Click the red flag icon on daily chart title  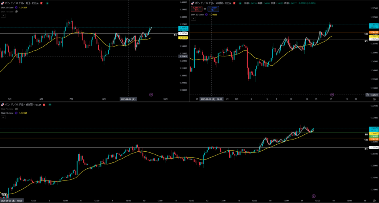pyautogui.click(x=41, y=3)
